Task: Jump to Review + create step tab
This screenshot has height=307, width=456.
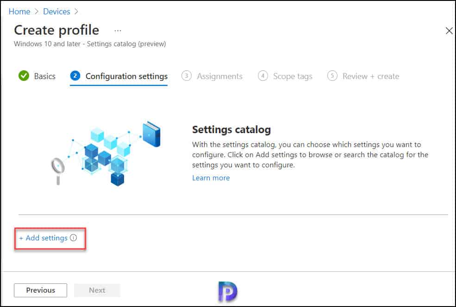Action: 363,76
